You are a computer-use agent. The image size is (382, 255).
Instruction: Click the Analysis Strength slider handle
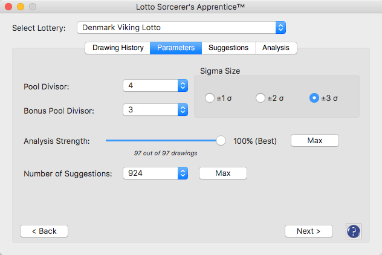click(x=221, y=141)
